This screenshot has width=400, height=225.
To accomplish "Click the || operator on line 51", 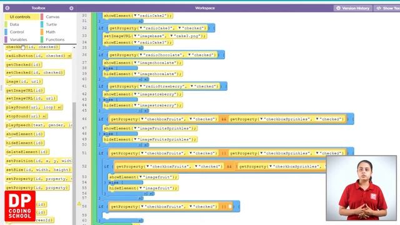I will (x=224, y=153).
